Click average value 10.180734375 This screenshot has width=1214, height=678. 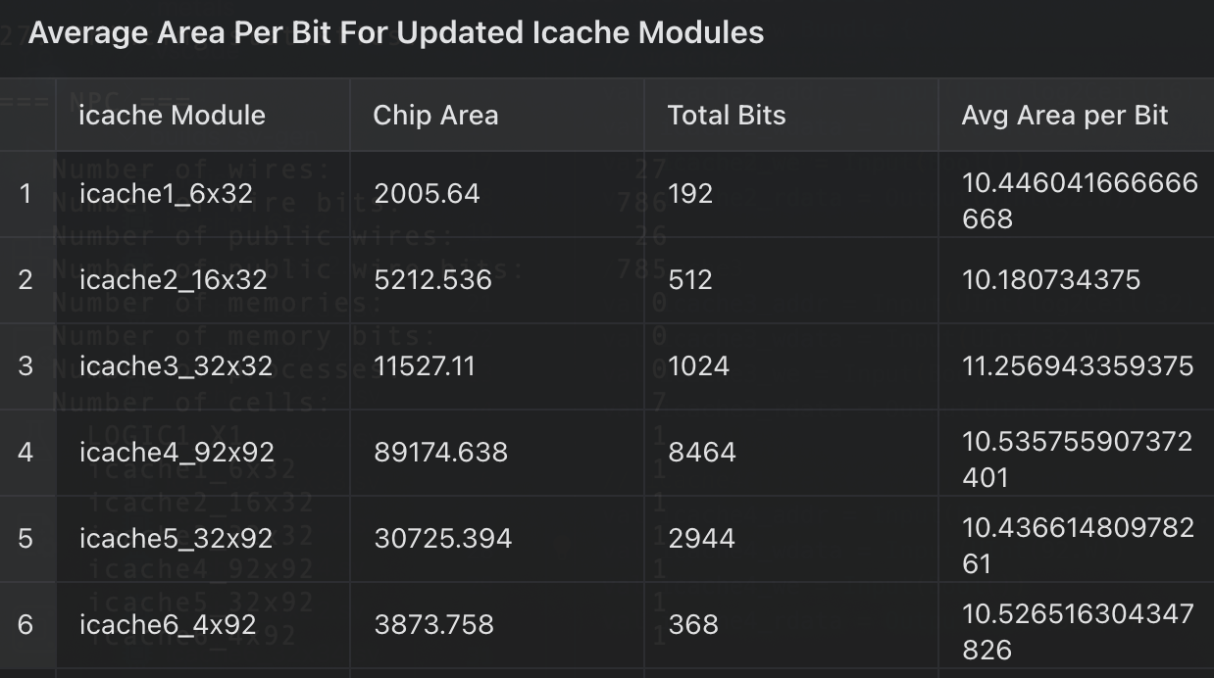coord(1051,279)
